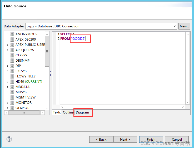The height and width of the screenshot is (148, 194).
Task: Click the APEX_PUBLIC_USER schema icon
Action: coord(12,45)
